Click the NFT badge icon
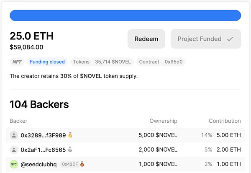 tap(17, 62)
